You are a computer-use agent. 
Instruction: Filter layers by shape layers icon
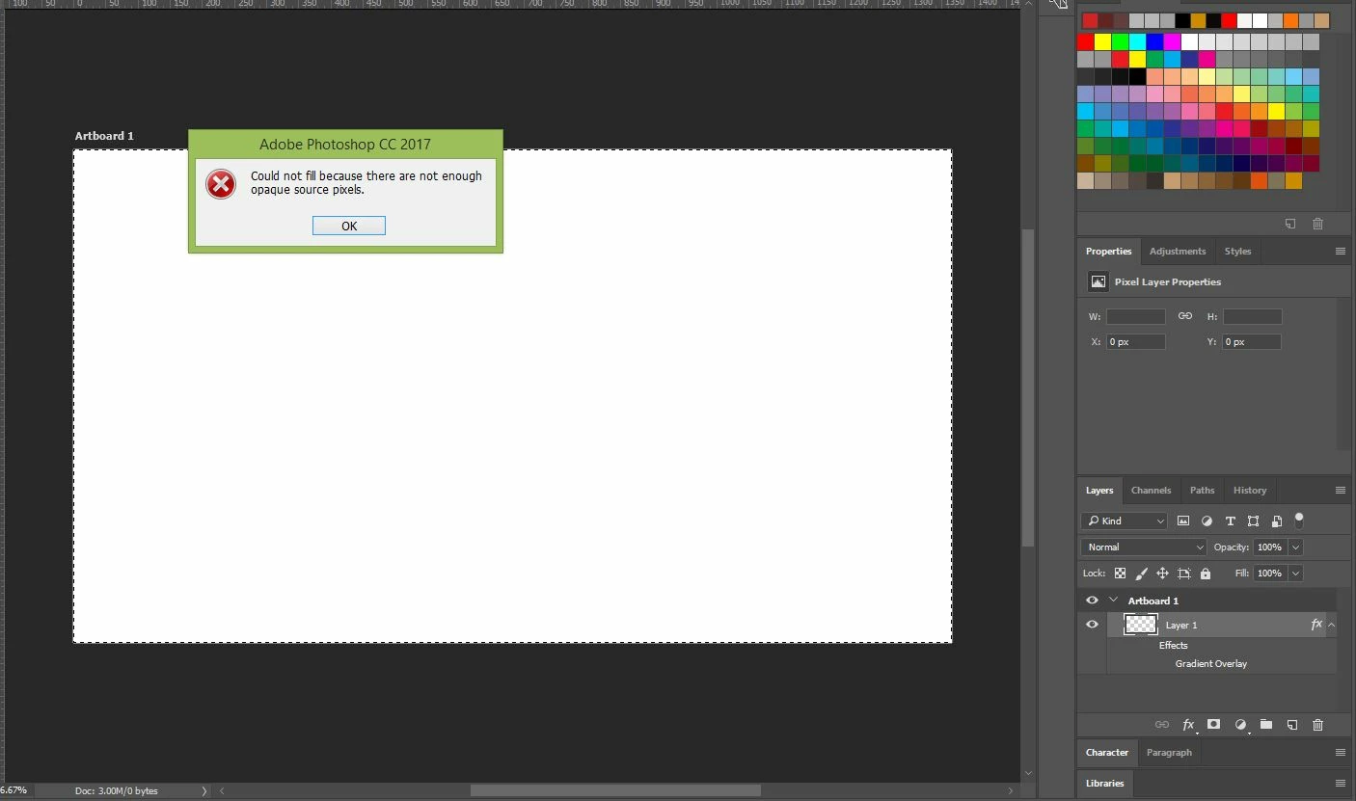pos(1253,521)
